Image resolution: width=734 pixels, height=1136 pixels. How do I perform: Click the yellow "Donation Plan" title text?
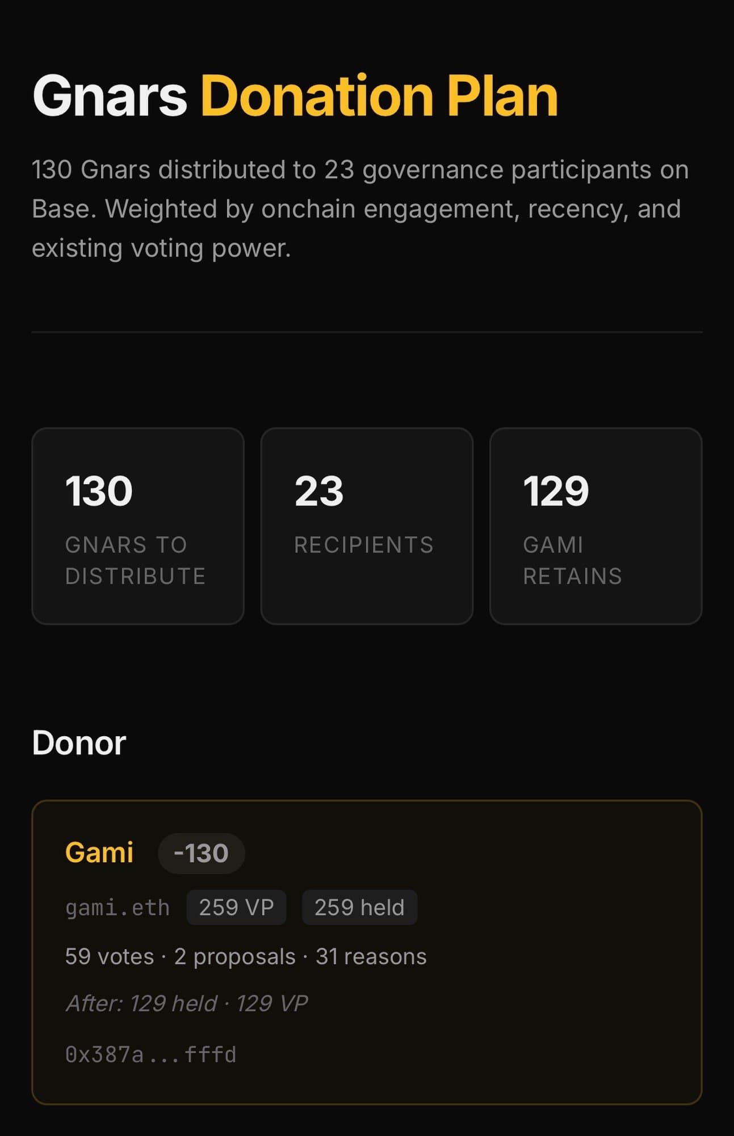point(379,95)
